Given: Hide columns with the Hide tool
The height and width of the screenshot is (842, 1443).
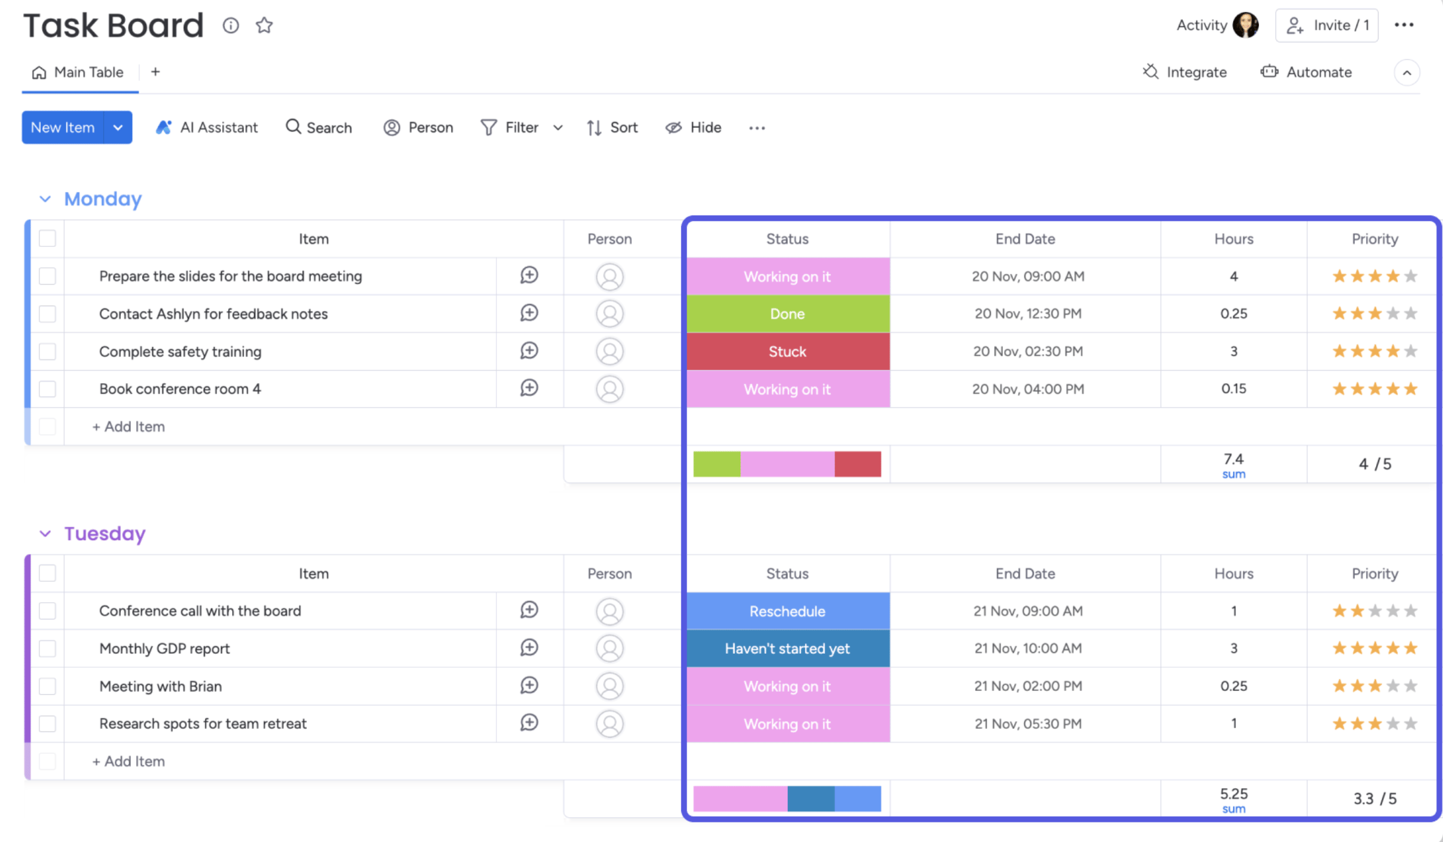Looking at the screenshot, I should (693, 127).
